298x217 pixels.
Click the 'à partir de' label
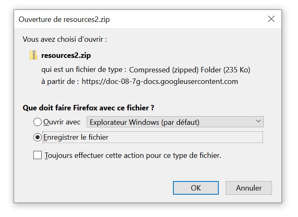pyautogui.click(x=60, y=81)
